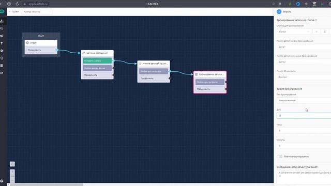
Task: Open the scenario flow icon in left sidebar
Action: point(2,21)
